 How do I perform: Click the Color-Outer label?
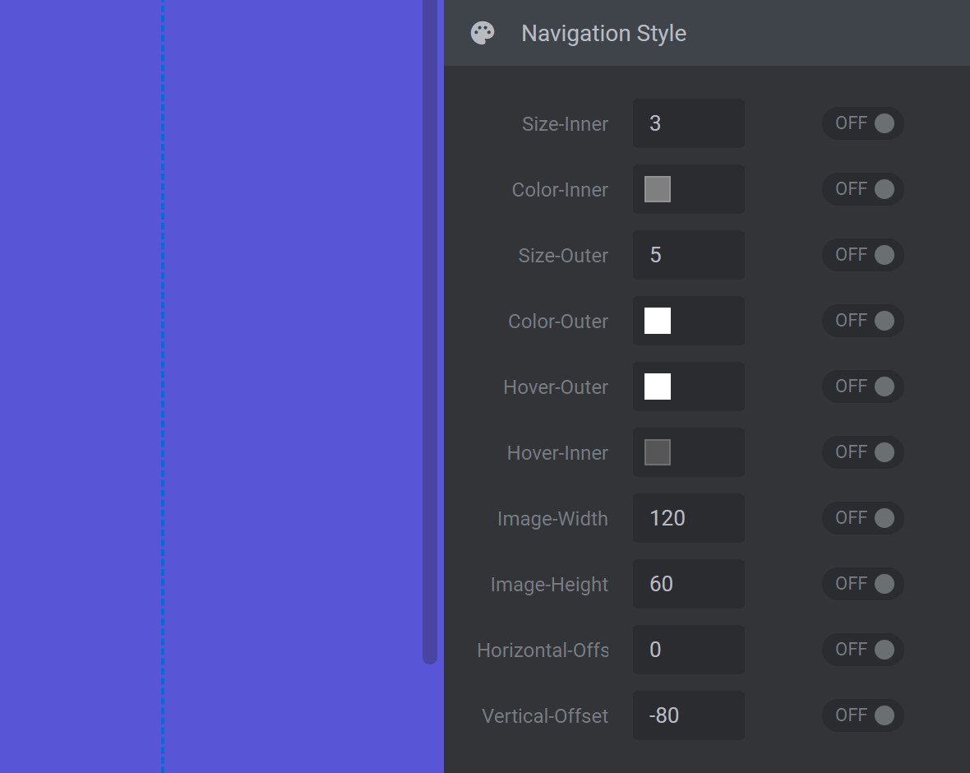click(x=558, y=322)
